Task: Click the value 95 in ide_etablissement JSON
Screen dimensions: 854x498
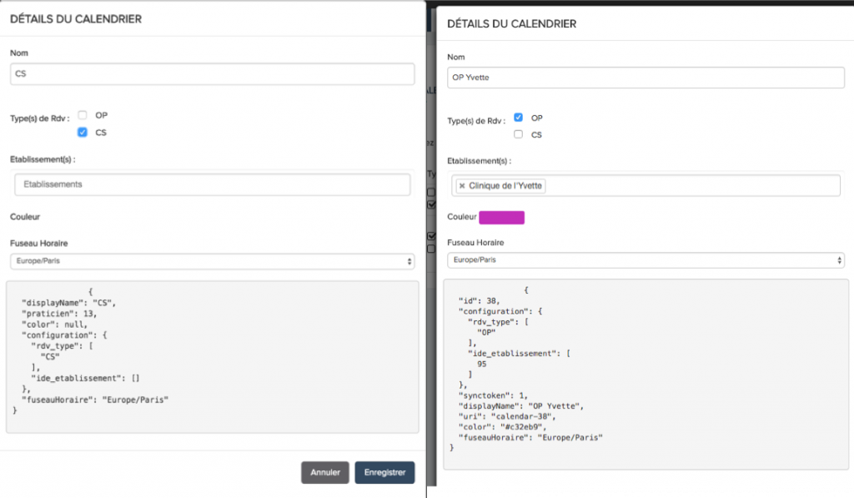Action: click(x=481, y=364)
